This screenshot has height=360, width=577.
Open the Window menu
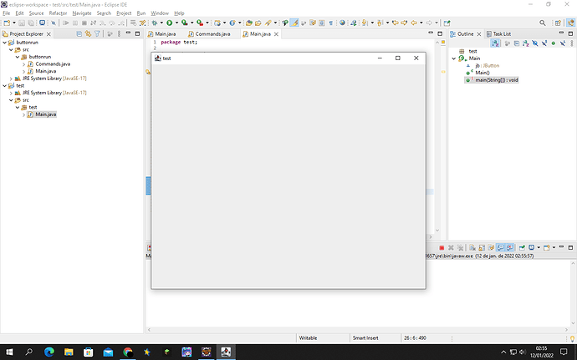[160, 13]
